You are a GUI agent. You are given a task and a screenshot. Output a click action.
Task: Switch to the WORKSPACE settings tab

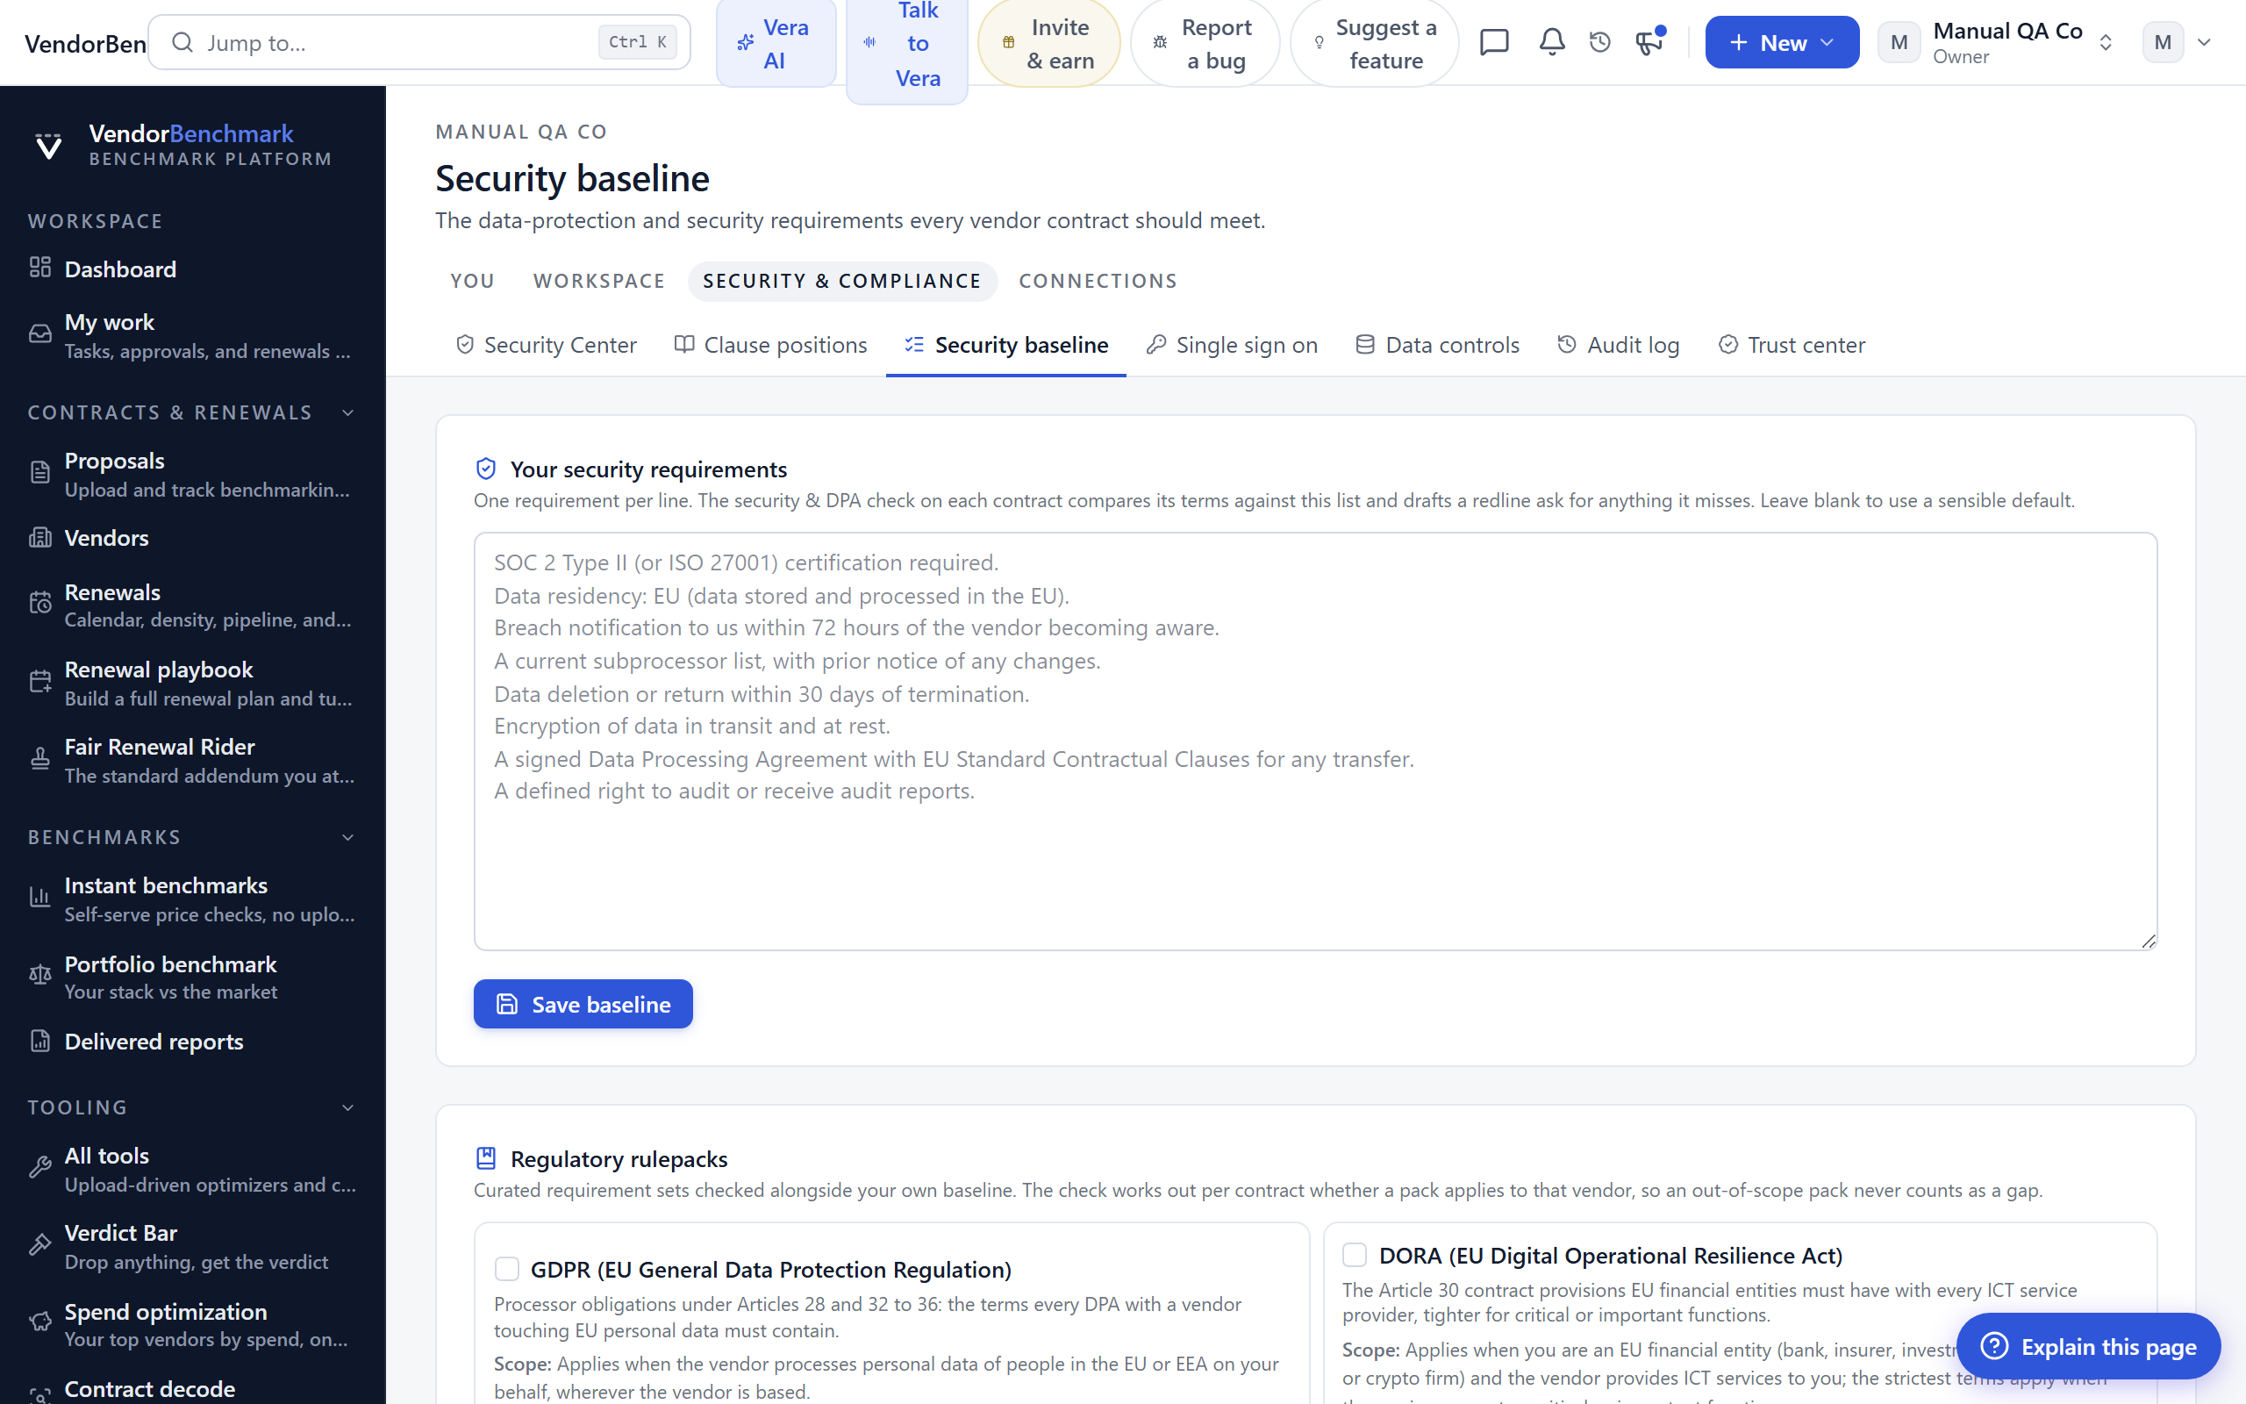pyautogui.click(x=599, y=281)
